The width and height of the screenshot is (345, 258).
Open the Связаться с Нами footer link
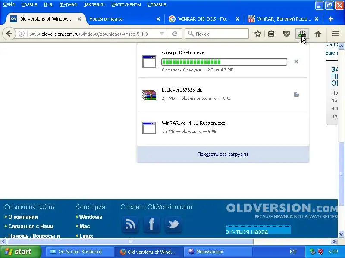pyautogui.click(x=31, y=227)
